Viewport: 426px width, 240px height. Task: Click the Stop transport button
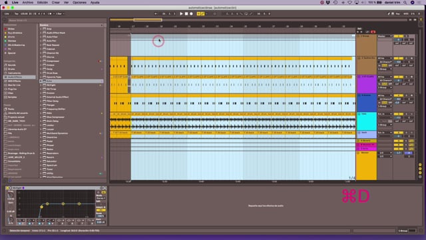tap(186, 13)
